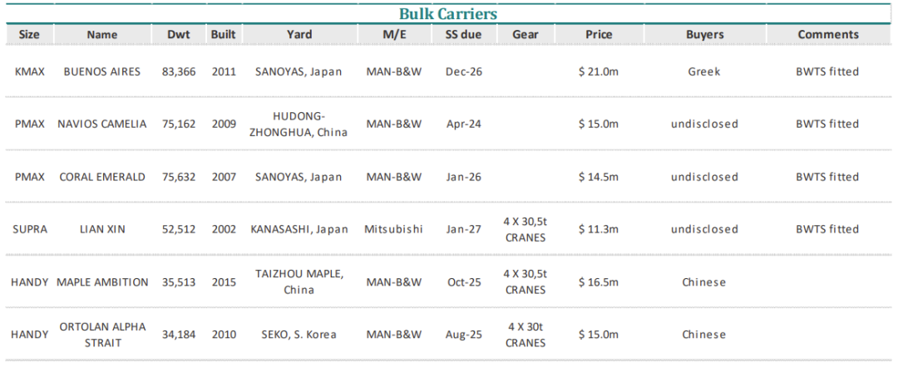Viewport: 898px width, 372px height.
Task: Select the 4 X 30t CRANES gear cell
Action: pos(525,335)
